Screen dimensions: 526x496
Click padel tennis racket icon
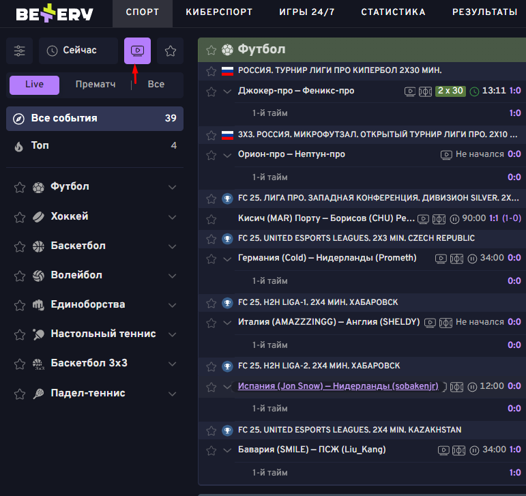click(38, 394)
